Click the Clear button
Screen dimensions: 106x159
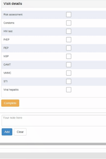(20, 132)
